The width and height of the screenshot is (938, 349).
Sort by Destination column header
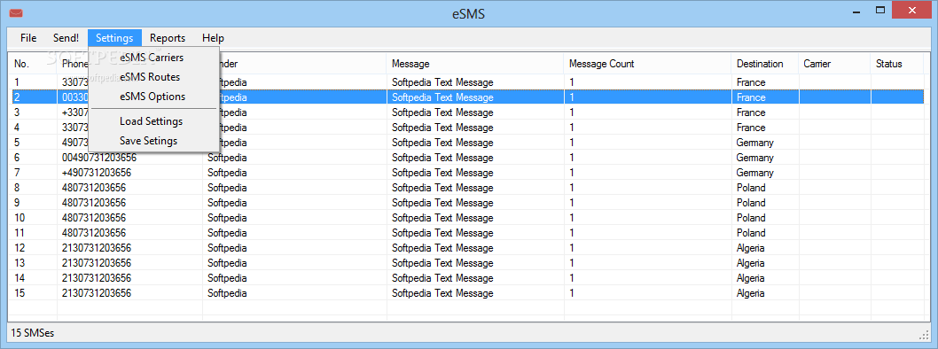(x=765, y=64)
